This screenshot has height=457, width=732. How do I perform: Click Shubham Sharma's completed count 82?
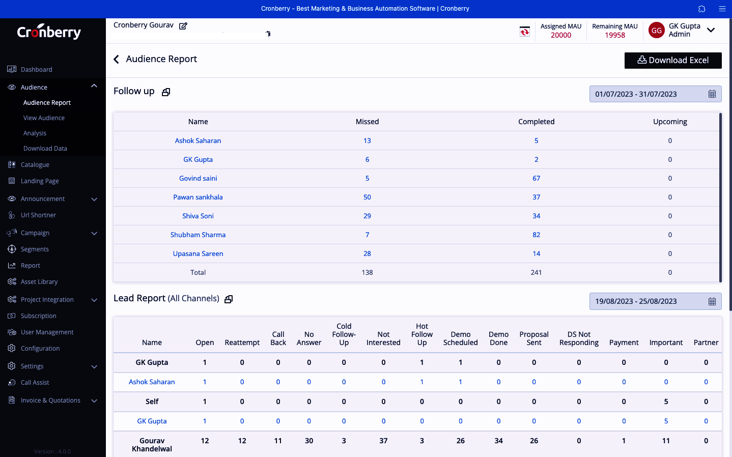[536, 235]
